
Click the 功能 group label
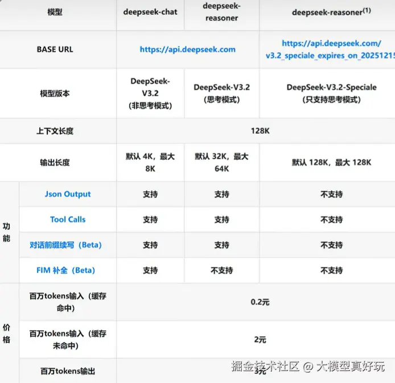pyautogui.click(x=7, y=232)
